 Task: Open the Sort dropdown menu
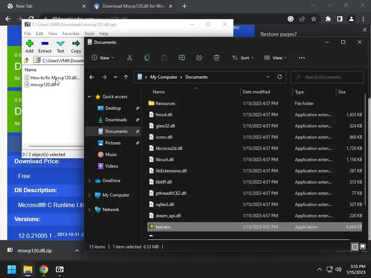tap(243, 58)
